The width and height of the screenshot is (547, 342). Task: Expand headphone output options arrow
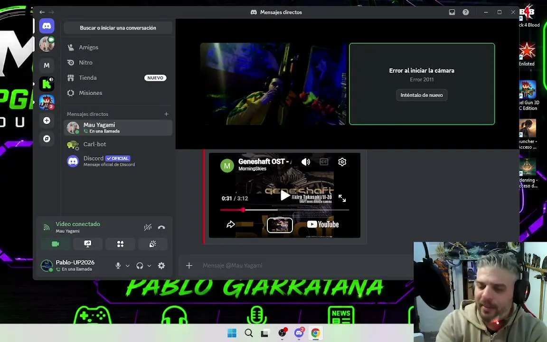pos(149,266)
